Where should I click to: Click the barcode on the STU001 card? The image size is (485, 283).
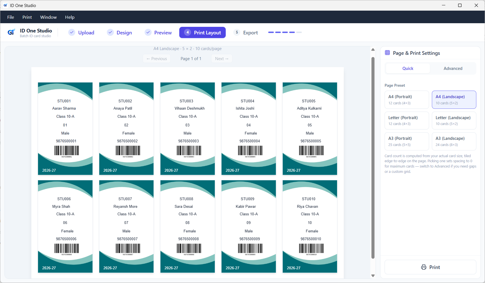67,151
